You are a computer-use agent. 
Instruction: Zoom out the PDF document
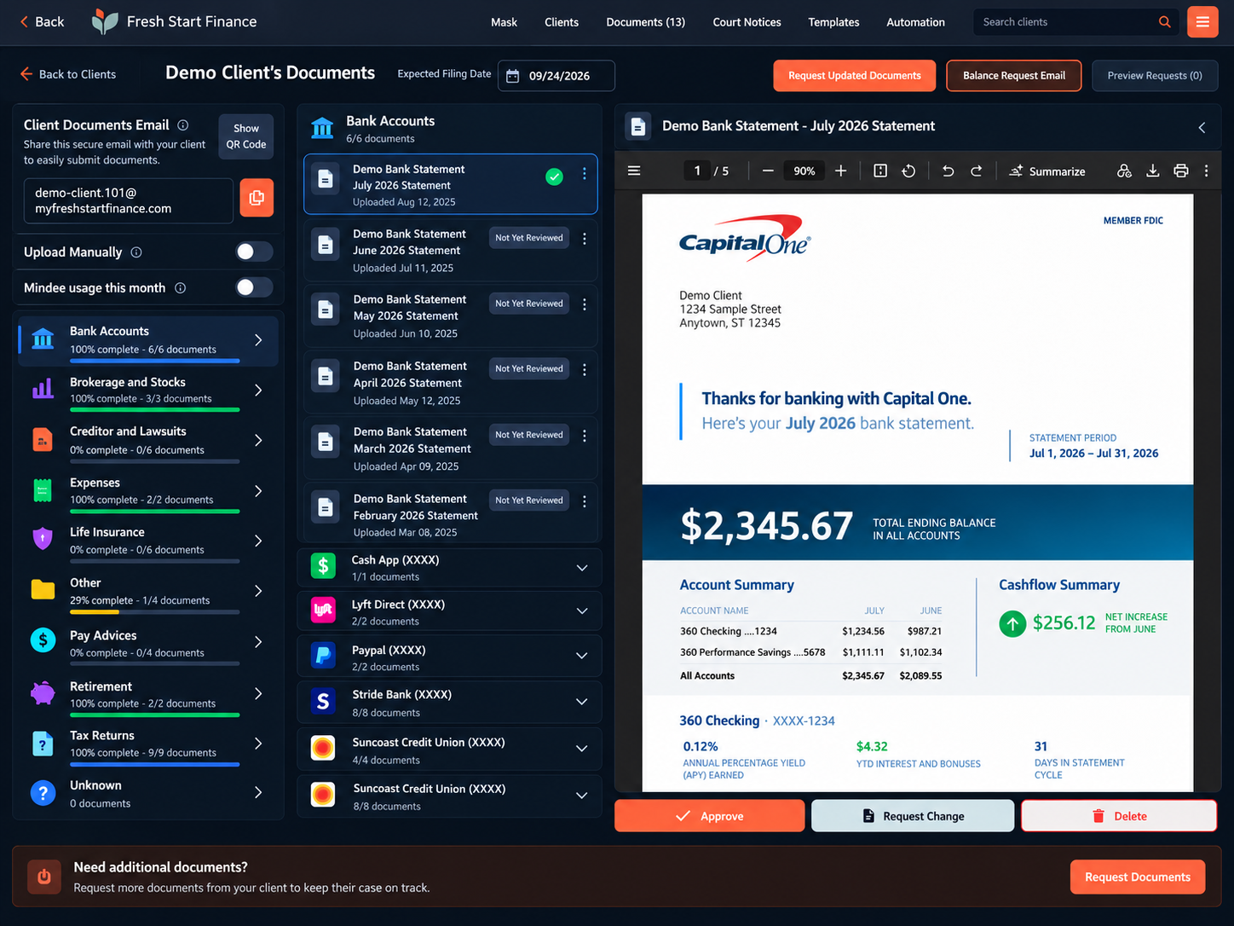pyautogui.click(x=768, y=171)
